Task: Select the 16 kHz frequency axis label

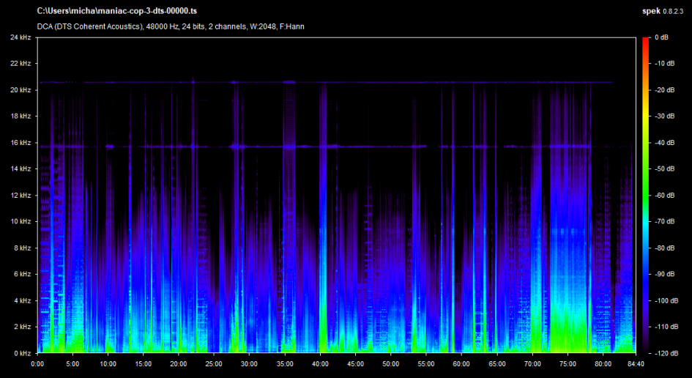Action: [x=20, y=142]
